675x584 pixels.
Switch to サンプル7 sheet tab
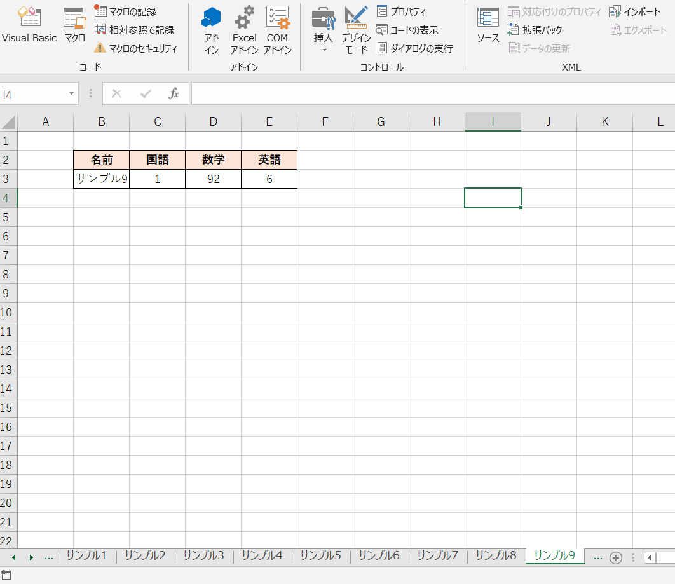(438, 555)
